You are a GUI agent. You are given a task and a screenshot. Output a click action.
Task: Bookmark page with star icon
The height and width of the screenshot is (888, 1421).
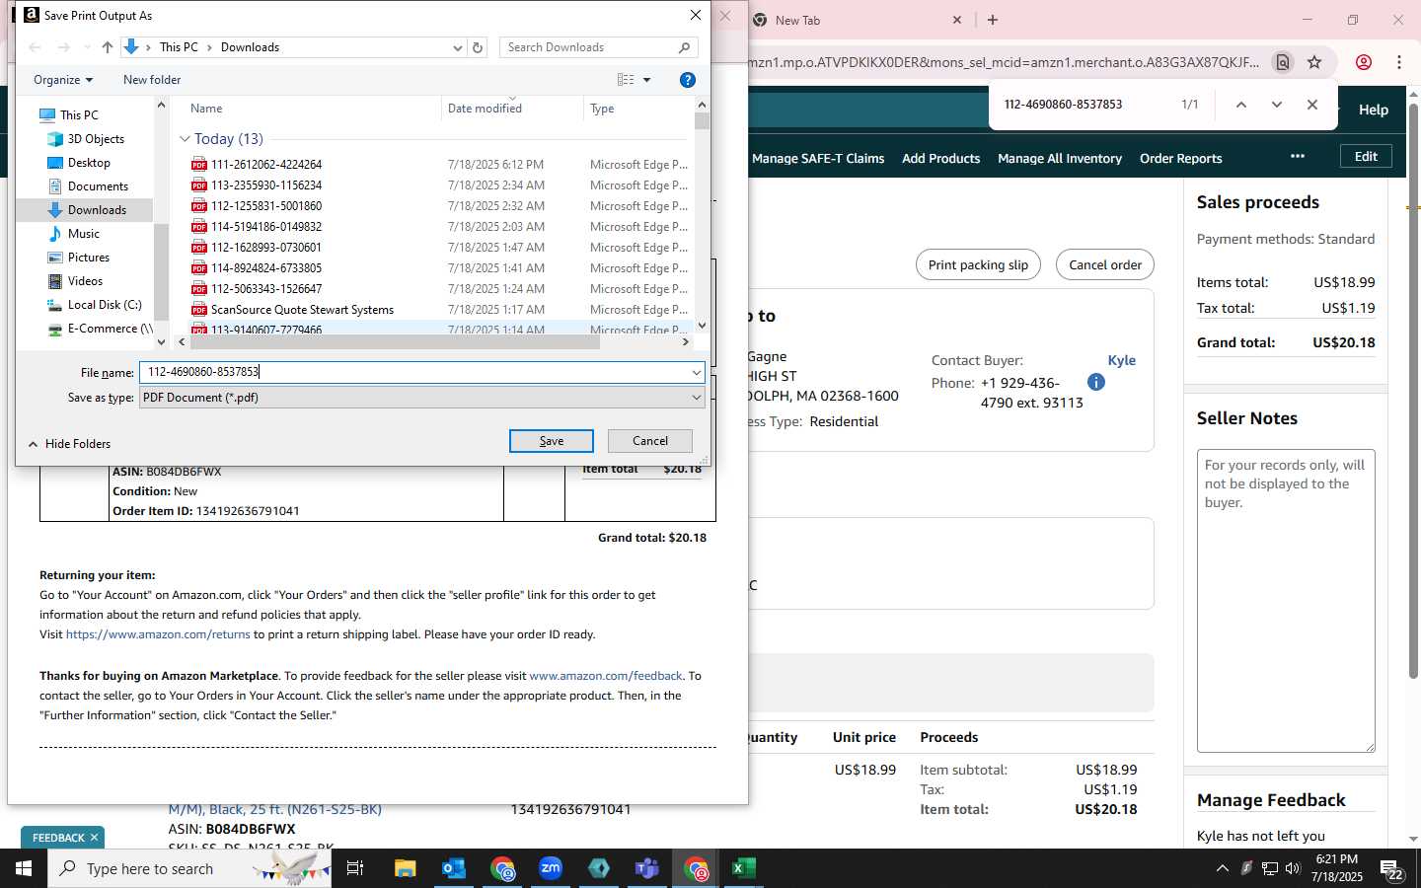tap(1314, 62)
